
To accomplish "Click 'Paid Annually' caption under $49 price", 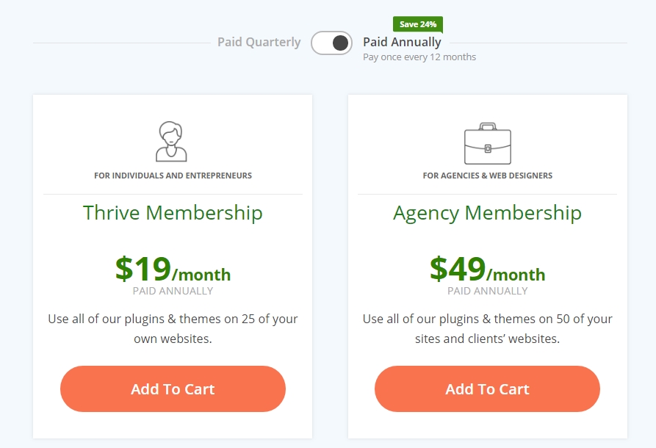I will pyautogui.click(x=487, y=291).
